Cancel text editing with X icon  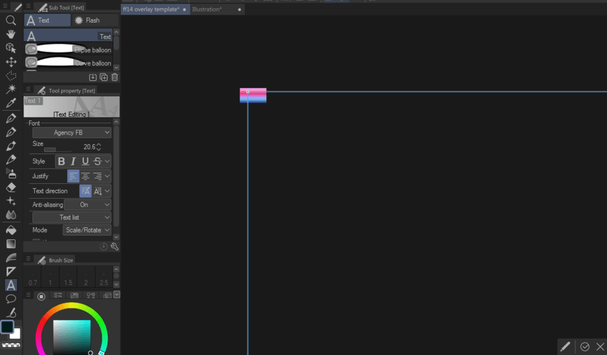[x=600, y=347]
